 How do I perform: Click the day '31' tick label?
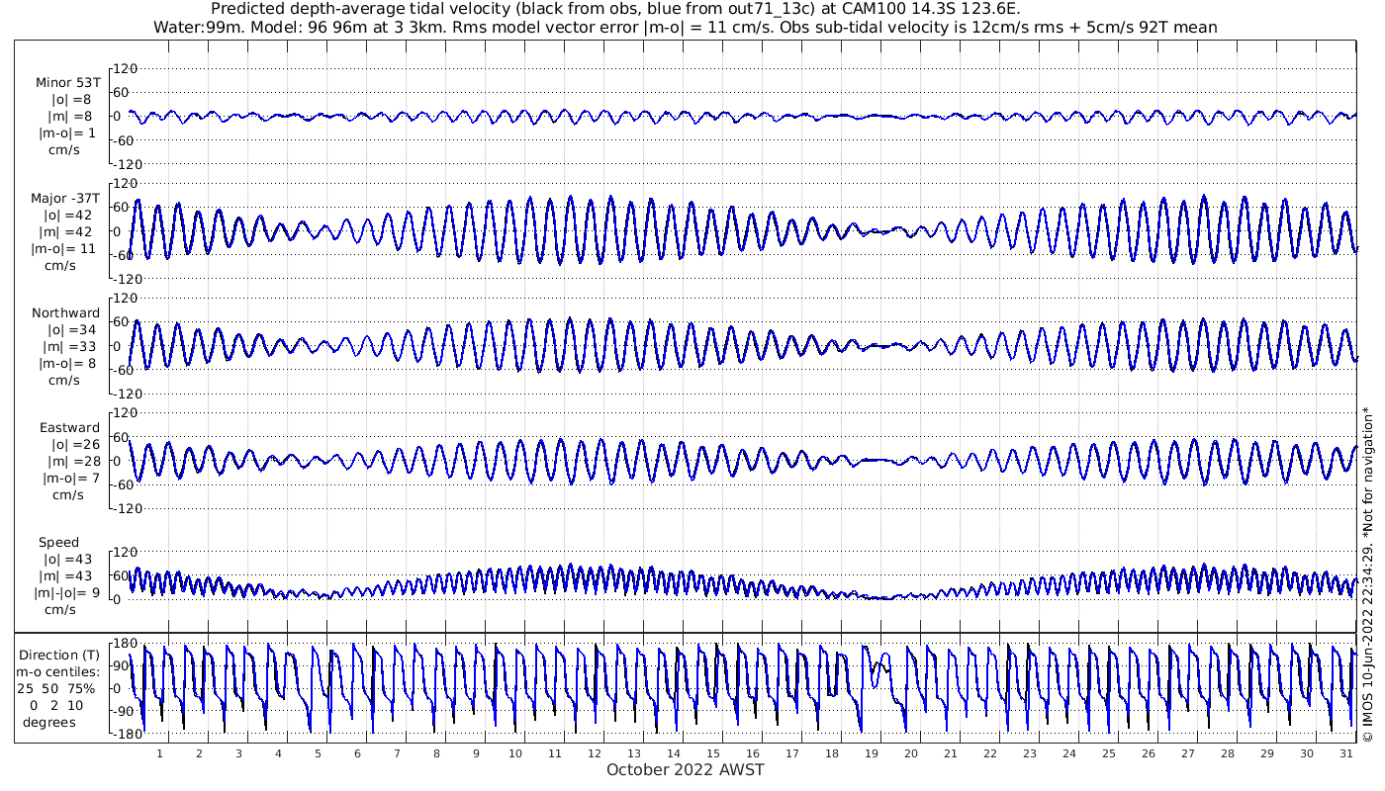pos(1346,753)
